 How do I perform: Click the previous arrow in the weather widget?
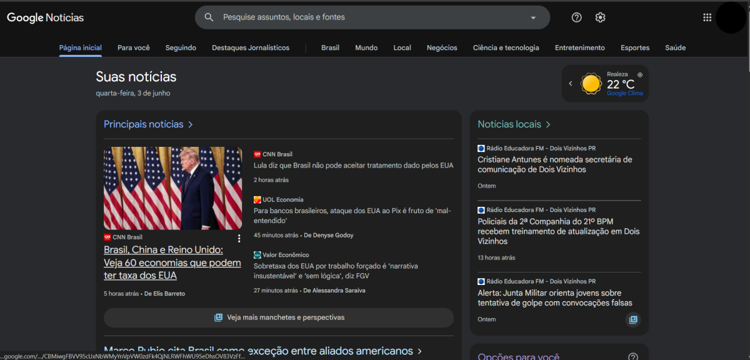point(571,84)
